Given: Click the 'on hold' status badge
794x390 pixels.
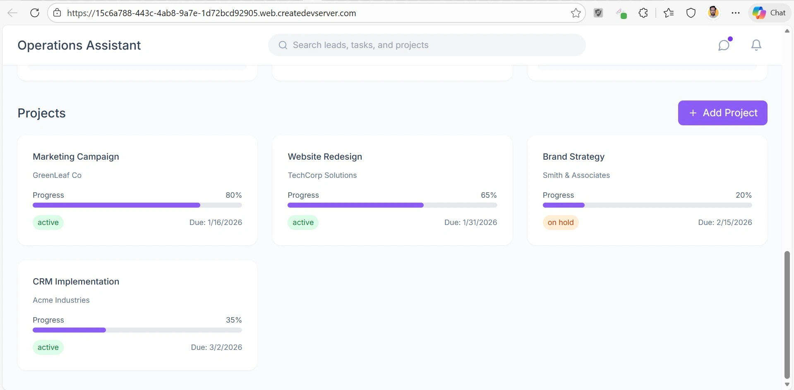Looking at the screenshot, I should (x=560, y=223).
